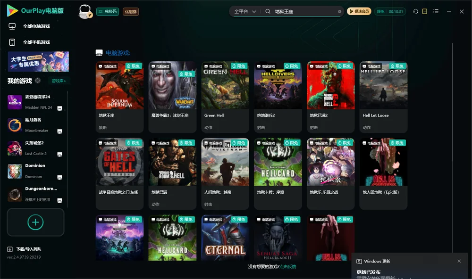Image resolution: width=472 pixels, height=279 pixels.
Task: Click the user avatar icon
Action: [x=85, y=11]
